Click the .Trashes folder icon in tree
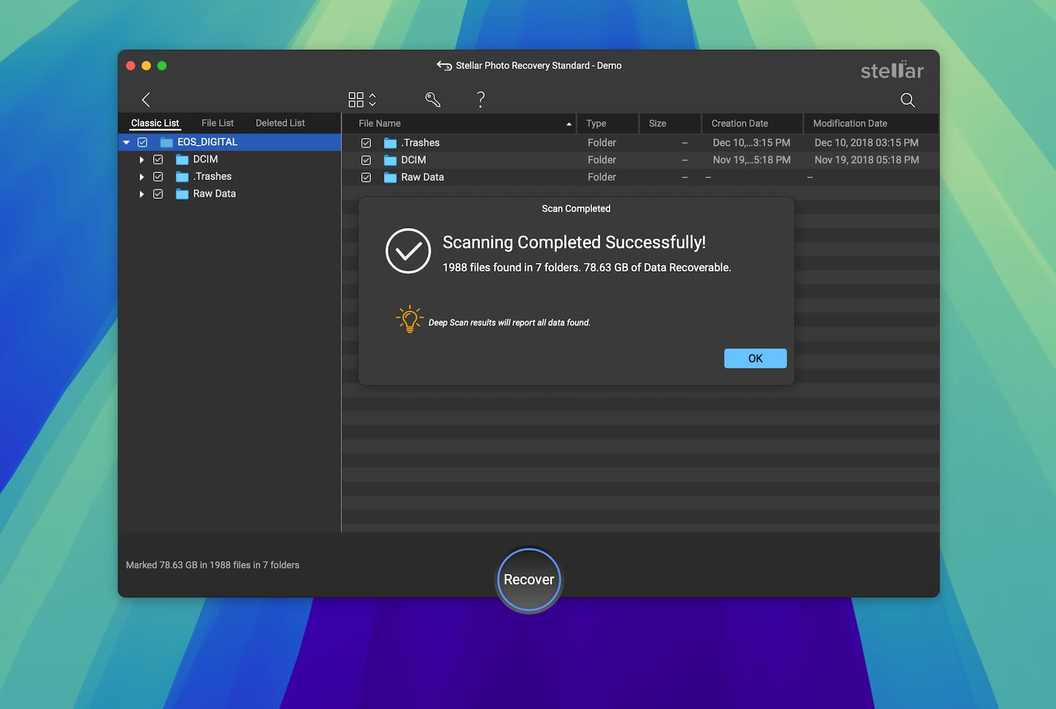Viewport: 1056px width, 709px height. 182,177
